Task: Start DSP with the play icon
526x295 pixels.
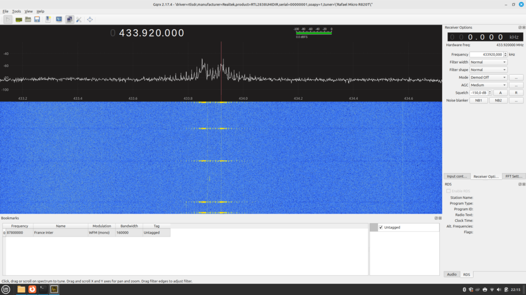Action: click(8, 19)
